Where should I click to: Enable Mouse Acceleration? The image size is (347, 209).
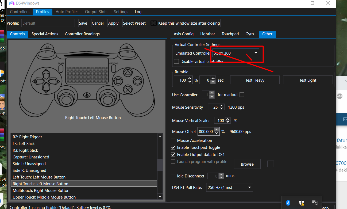tap(173, 140)
